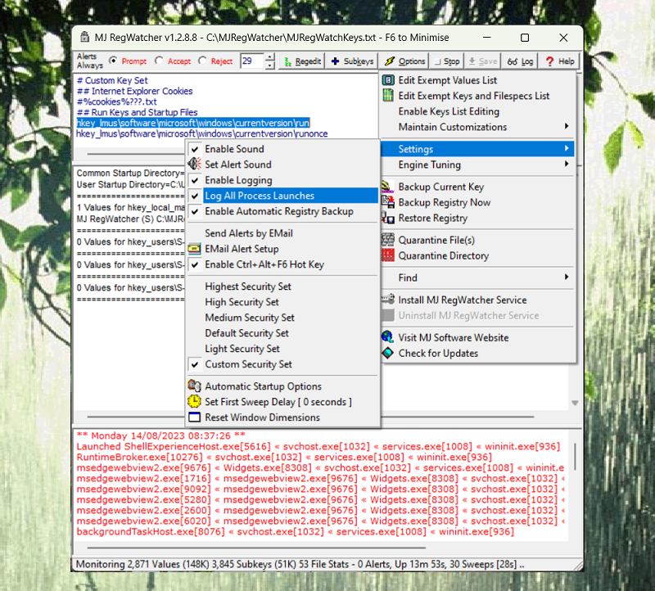This screenshot has height=591, width=655.
Task: Click the log pane horizontal scrollbar
Action: (256, 548)
